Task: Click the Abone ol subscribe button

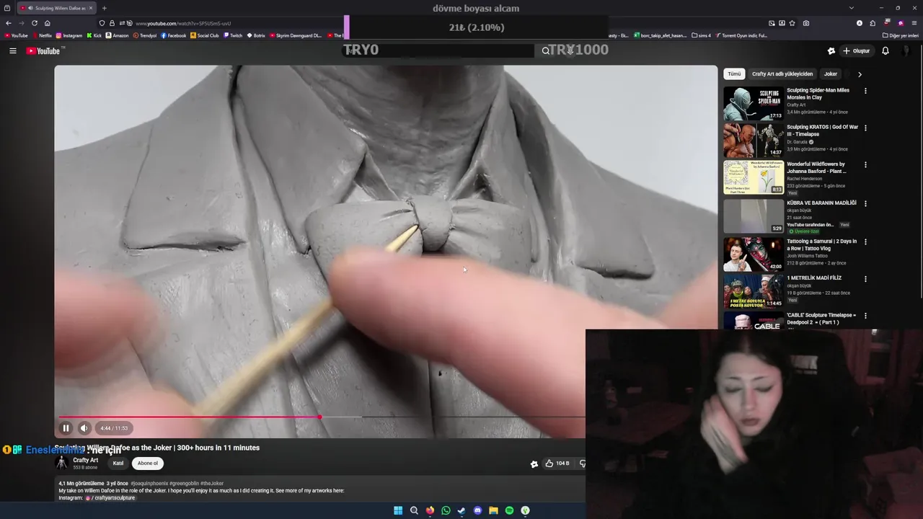Action: (x=148, y=463)
